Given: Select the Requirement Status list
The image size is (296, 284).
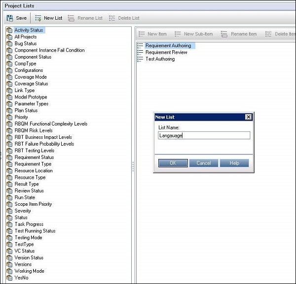Looking at the screenshot, I should 35,158.
